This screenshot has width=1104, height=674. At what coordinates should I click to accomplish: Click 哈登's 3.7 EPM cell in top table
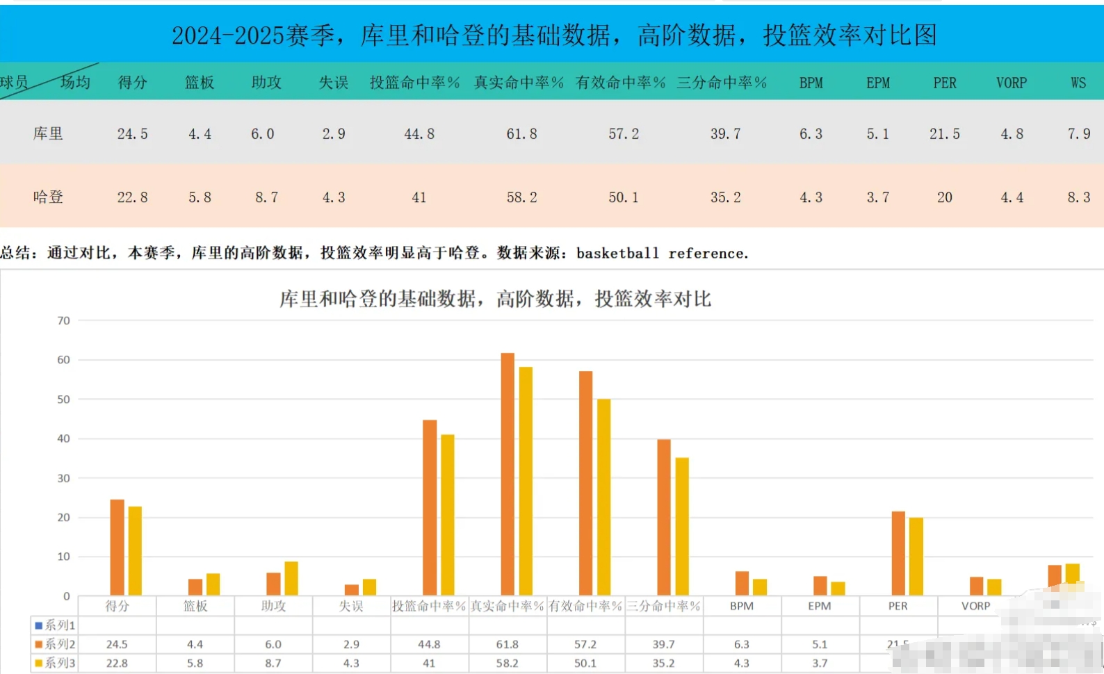point(878,197)
